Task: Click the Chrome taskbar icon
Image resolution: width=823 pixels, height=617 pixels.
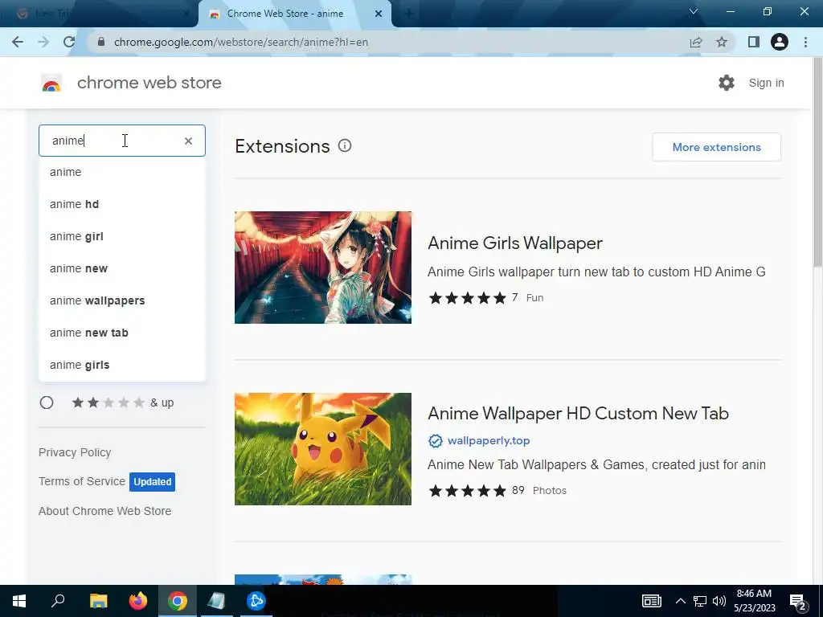Action: tap(178, 601)
